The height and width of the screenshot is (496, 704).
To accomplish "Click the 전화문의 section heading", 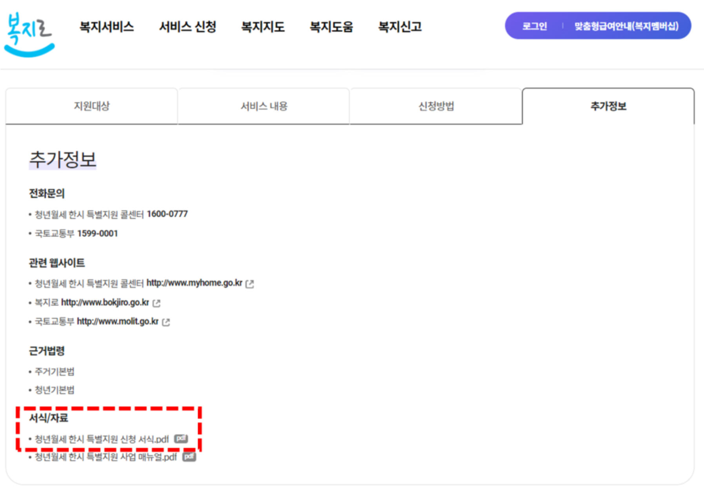I will [x=47, y=193].
